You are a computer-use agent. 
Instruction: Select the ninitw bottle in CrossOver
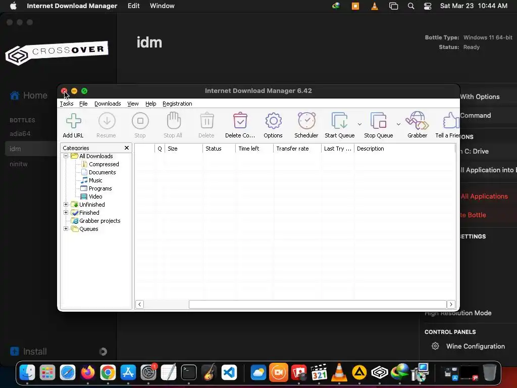point(19,164)
